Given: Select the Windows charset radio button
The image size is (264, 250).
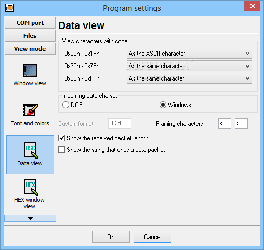Looking at the screenshot, I should pos(163,105).
